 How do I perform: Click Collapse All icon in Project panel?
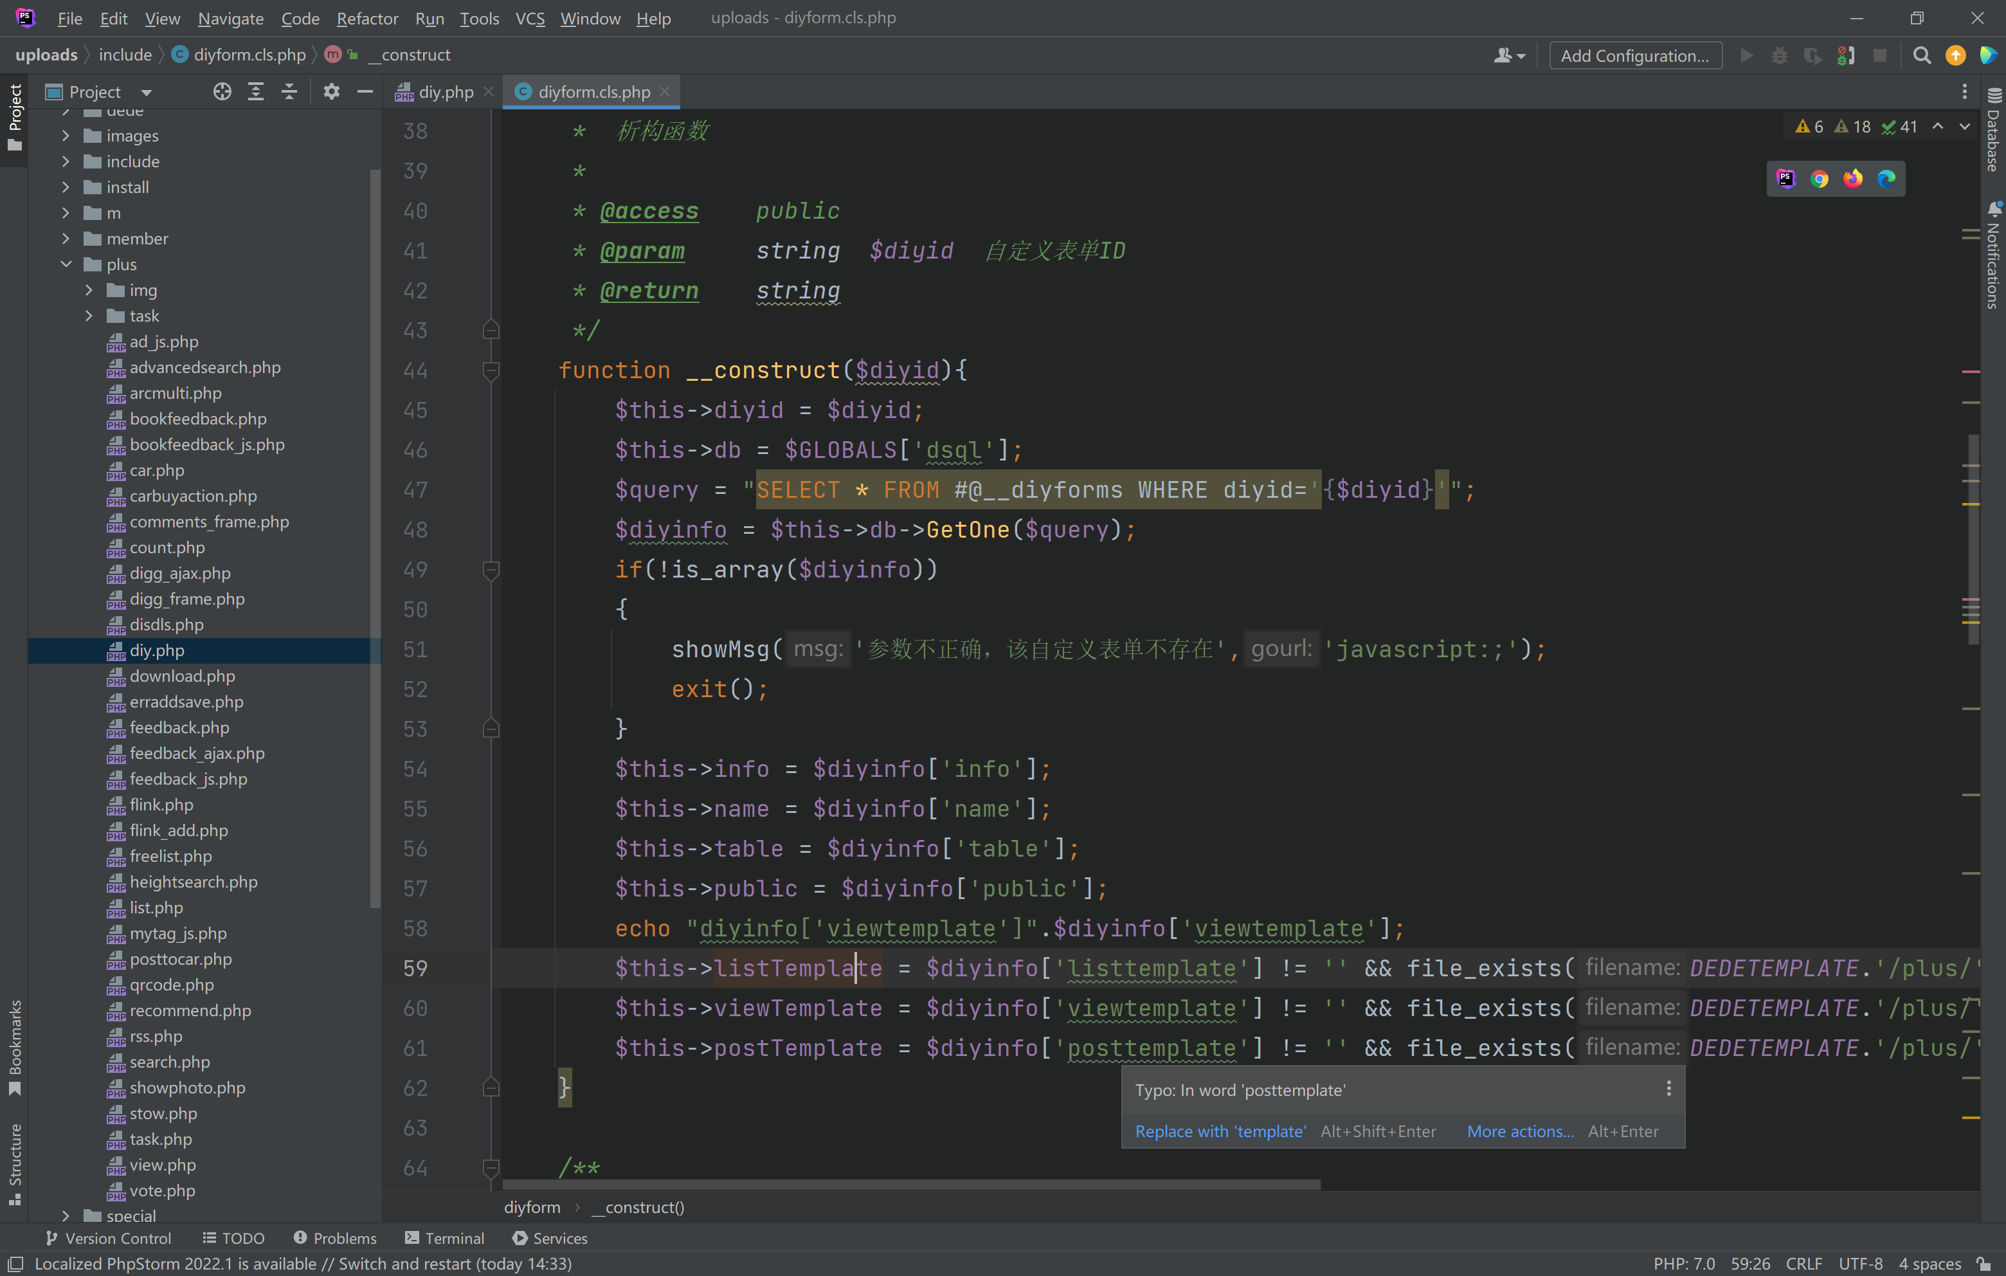click(x=289, y=92)
